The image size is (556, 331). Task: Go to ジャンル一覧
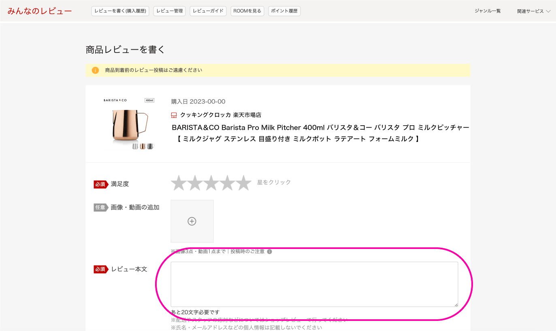tap(488, 11)
